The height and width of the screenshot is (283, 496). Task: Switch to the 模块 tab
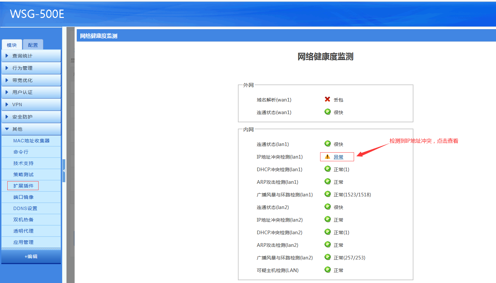pos(12,45)
